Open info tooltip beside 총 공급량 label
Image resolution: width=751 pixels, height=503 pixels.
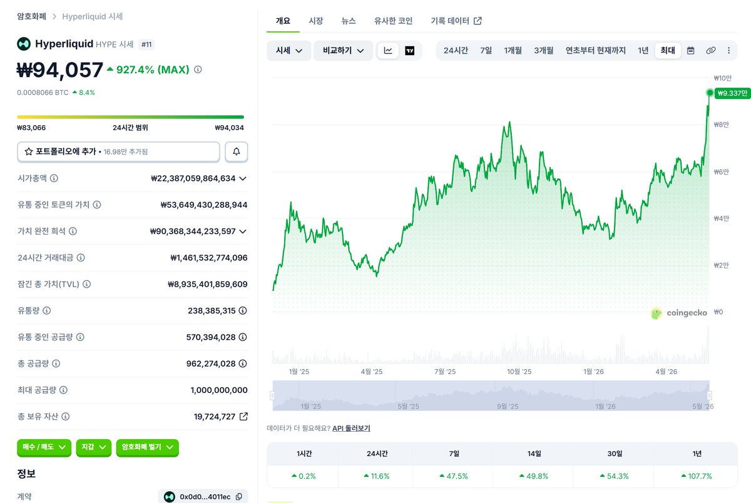coord(55,363)
